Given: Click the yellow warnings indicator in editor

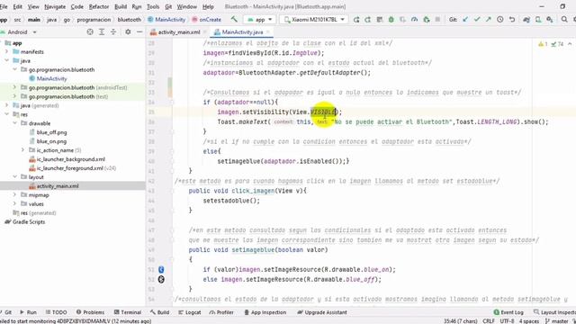Looking at the screenshot, I should pyautogui.click(x=543, y=44).
